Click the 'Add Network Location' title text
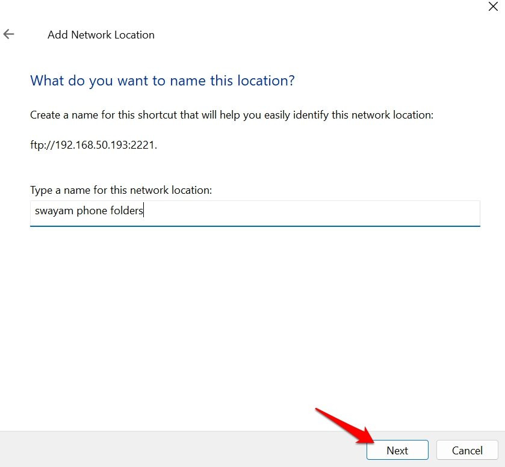 [x=101, y=35]
